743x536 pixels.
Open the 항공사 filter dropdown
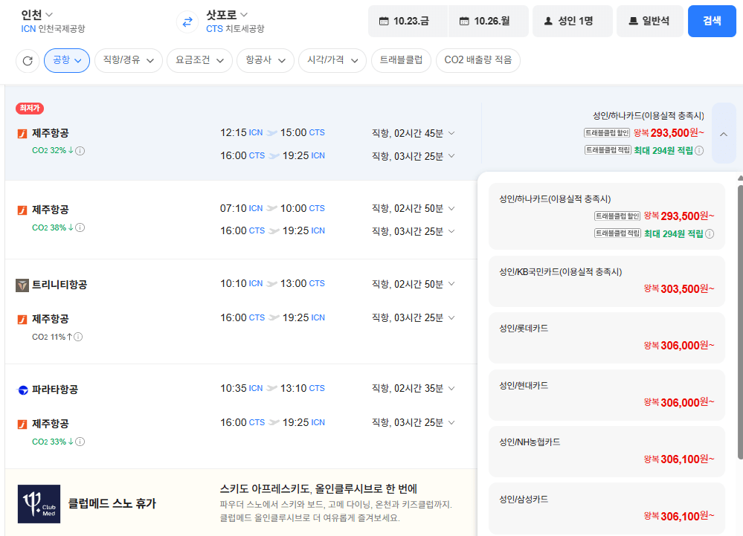click(266, 61)
